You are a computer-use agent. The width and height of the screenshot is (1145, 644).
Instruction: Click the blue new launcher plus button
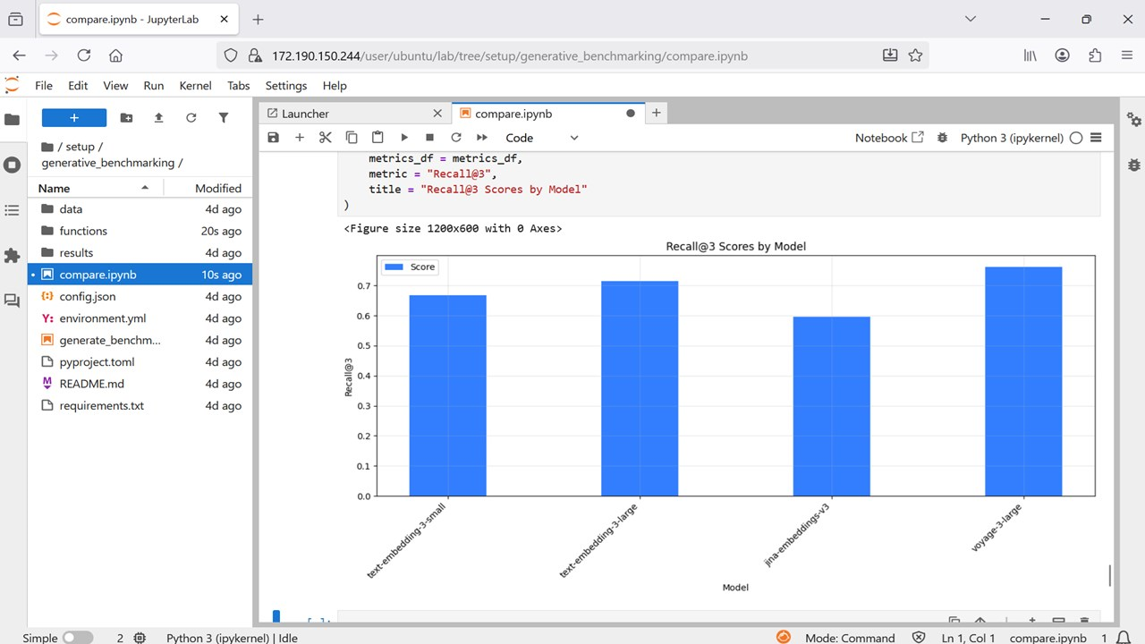[74, 118]
